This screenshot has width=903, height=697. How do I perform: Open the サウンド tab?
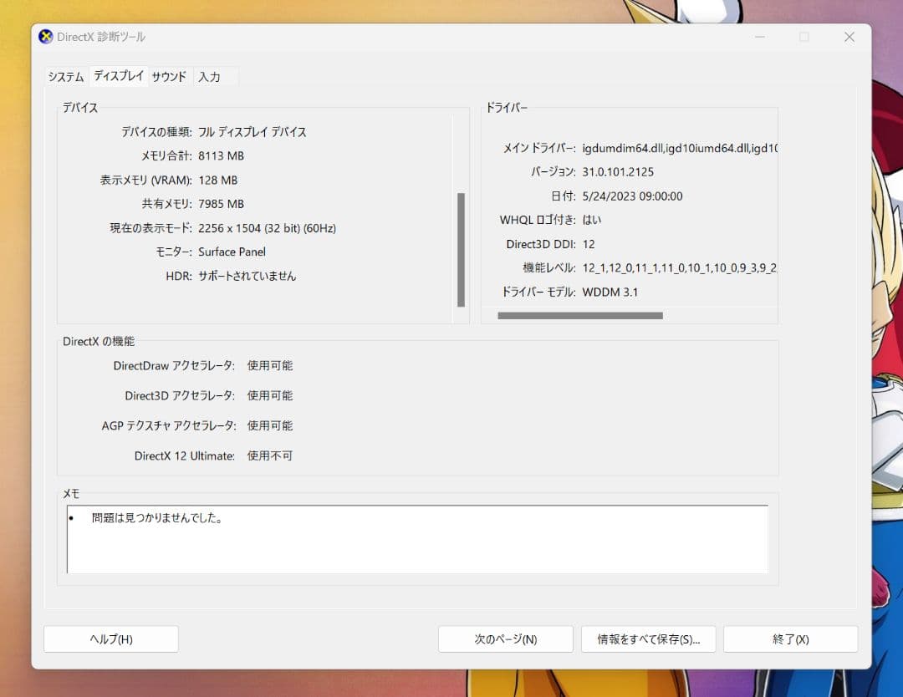[x=169, y=76]
